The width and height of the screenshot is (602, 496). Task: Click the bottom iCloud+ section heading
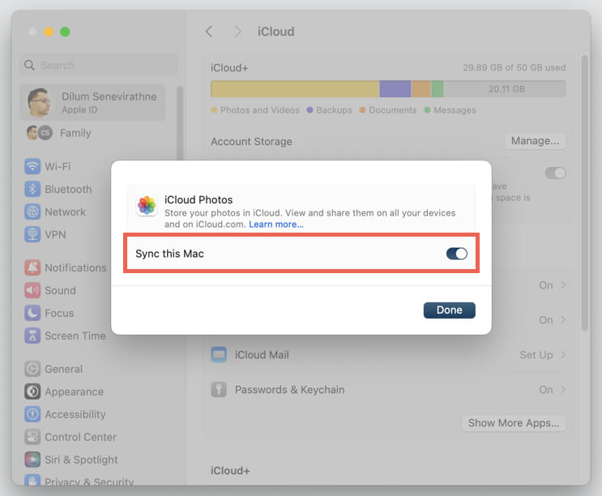pyautogui.click(x=230, y=471)
